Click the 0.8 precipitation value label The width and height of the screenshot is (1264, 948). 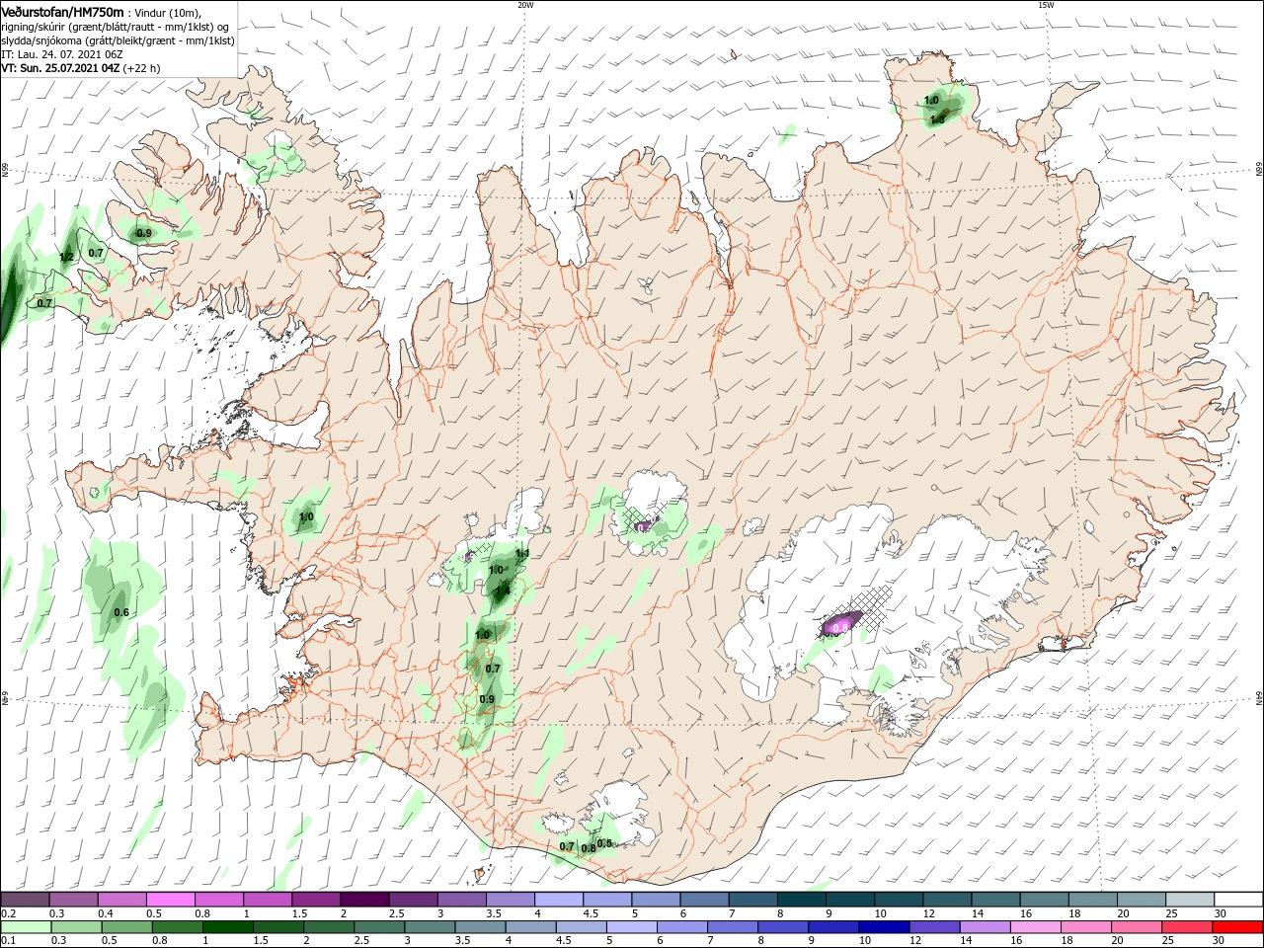tap(589, 848)
